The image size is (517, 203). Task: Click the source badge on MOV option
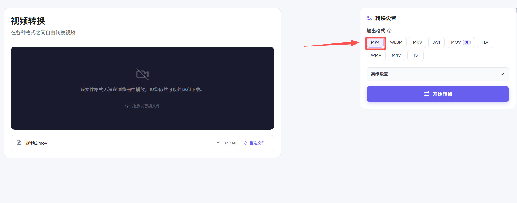click(x=467, y=42)
